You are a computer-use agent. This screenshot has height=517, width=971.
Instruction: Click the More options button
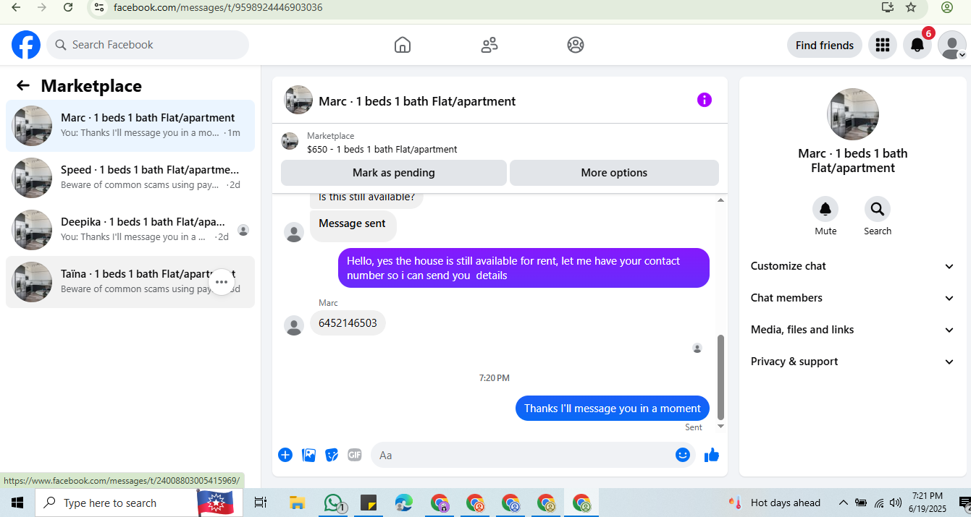[614, 173]
